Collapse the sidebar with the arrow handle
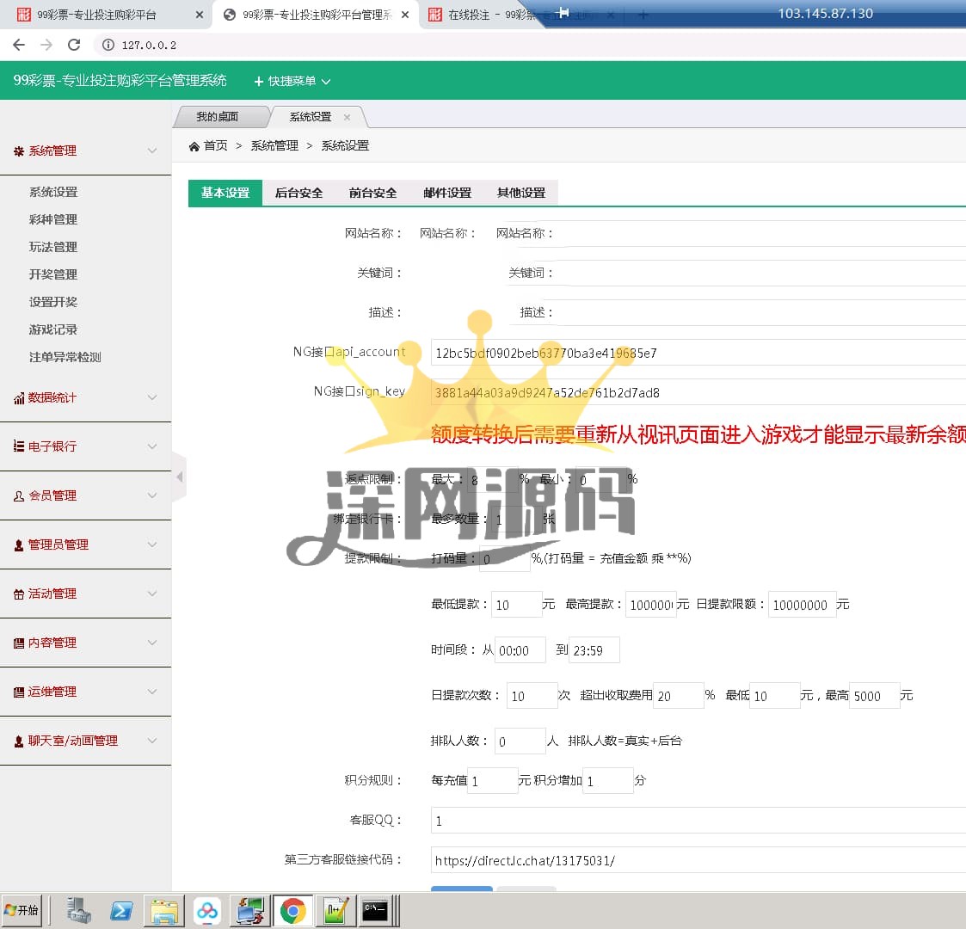Screen dimensions: 966x929 179,477
